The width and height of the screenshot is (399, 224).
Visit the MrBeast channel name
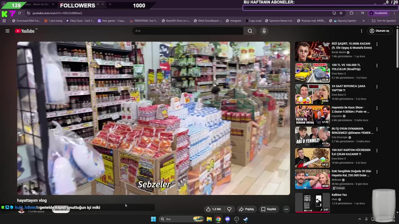[336, 180]
